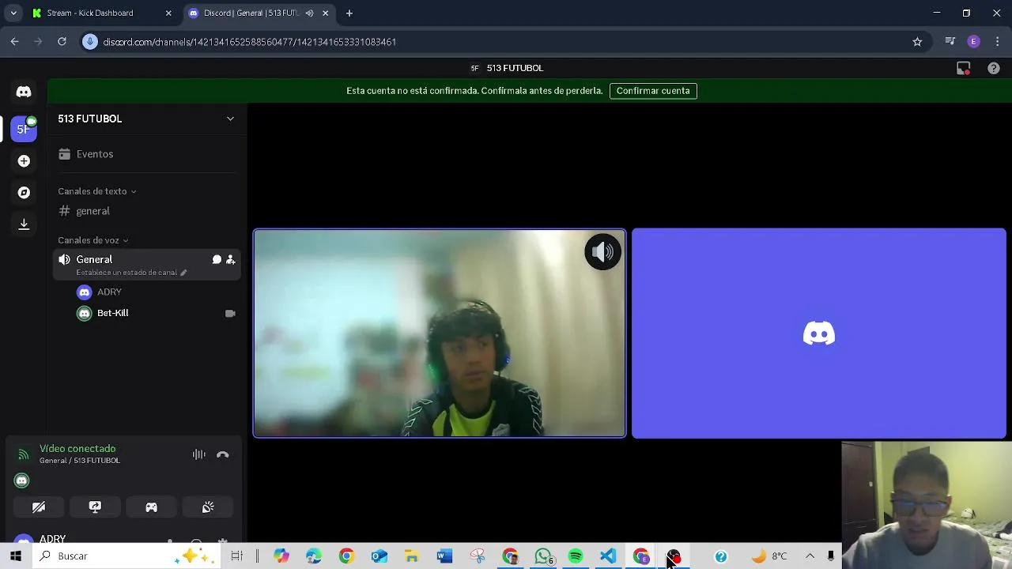
Task: Open the tab search dropdown arrow
Action: [x=13, y=13]
